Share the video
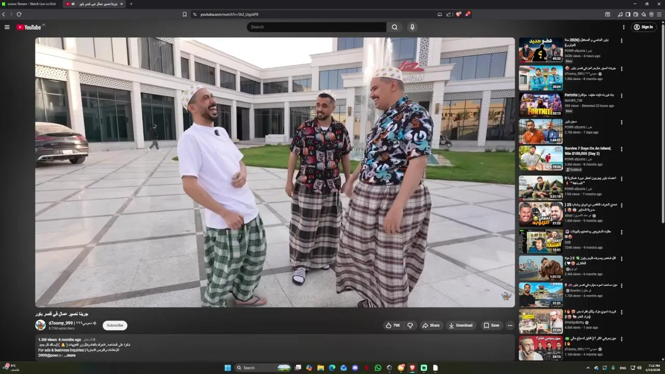Viewport: 665px width, 374px height. click(x=431, y=325)
